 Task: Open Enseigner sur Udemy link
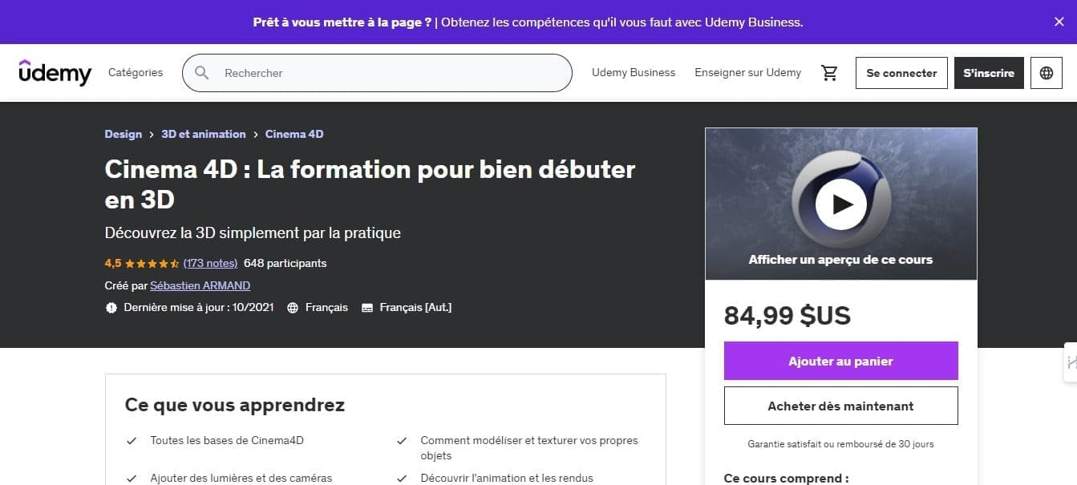tap(747, 72)
